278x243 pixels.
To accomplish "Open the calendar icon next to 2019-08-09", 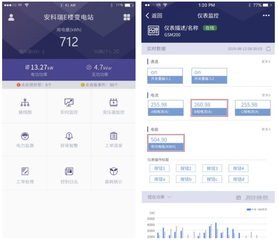I will tap(239, 197).
